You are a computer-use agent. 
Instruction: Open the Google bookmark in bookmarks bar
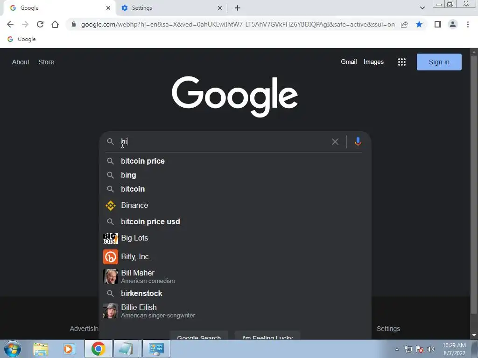pos(21,39)
